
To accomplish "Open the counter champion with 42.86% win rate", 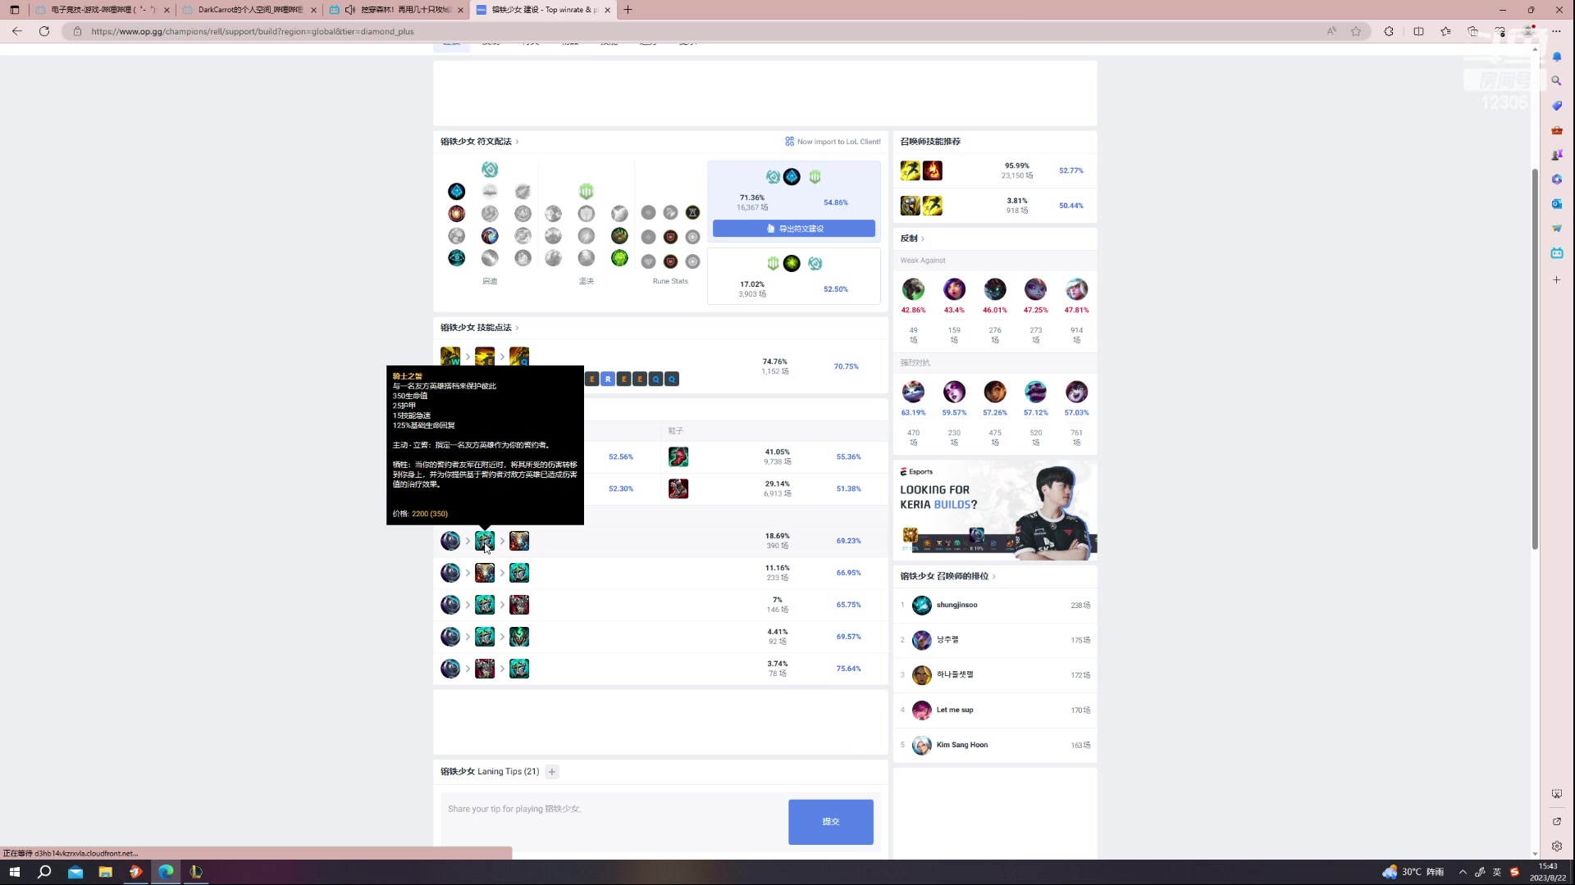I will (x=913, y=289).
